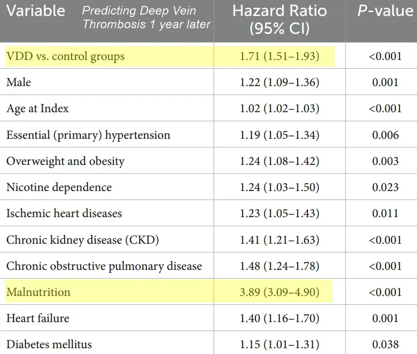
Task: Select the Nicotine dependence row label
Action: click(59, 187)
